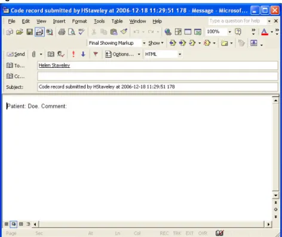The width and height of the screenshot is (282, 237).
Task: Go to Next change icon
Action: [x=182, y=43]
